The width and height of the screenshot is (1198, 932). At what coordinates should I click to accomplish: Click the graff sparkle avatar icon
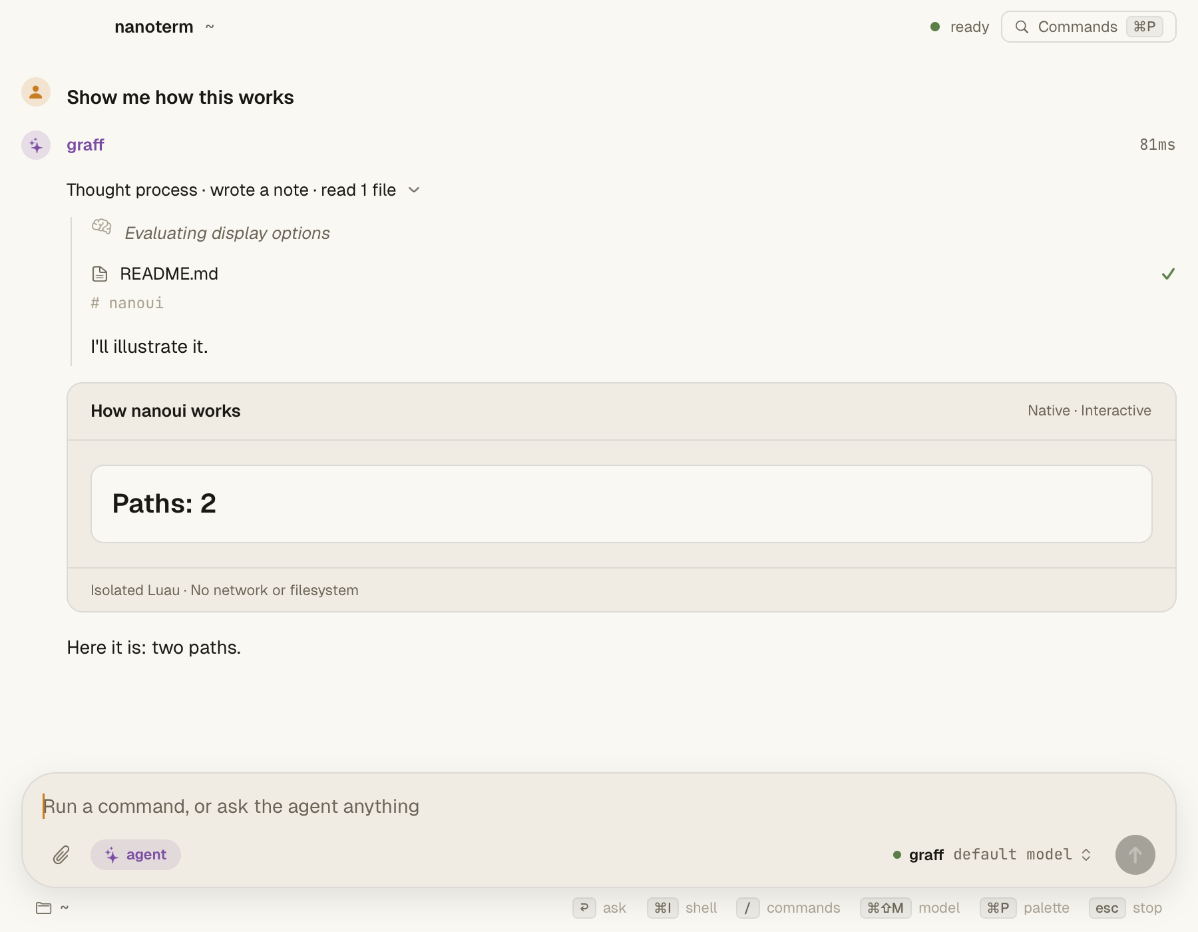point(36,145)
